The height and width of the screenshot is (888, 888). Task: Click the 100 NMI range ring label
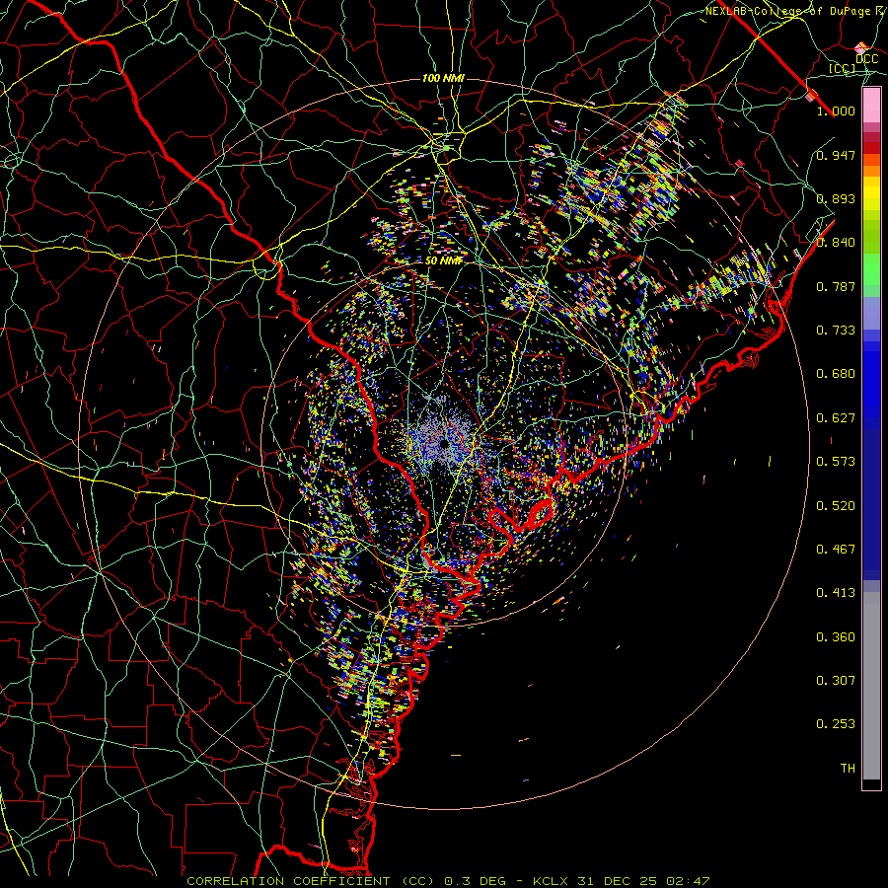point(443,78)
